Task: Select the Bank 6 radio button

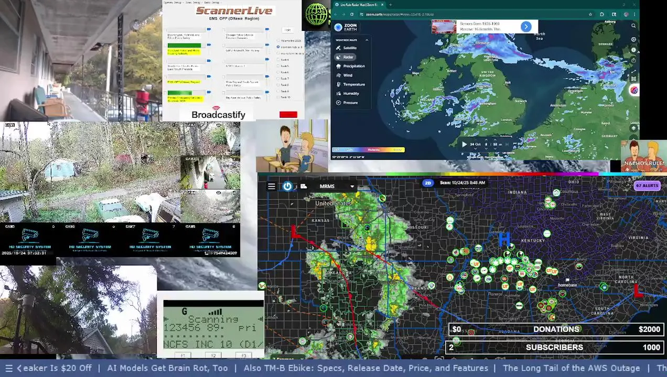Action: 278,72
